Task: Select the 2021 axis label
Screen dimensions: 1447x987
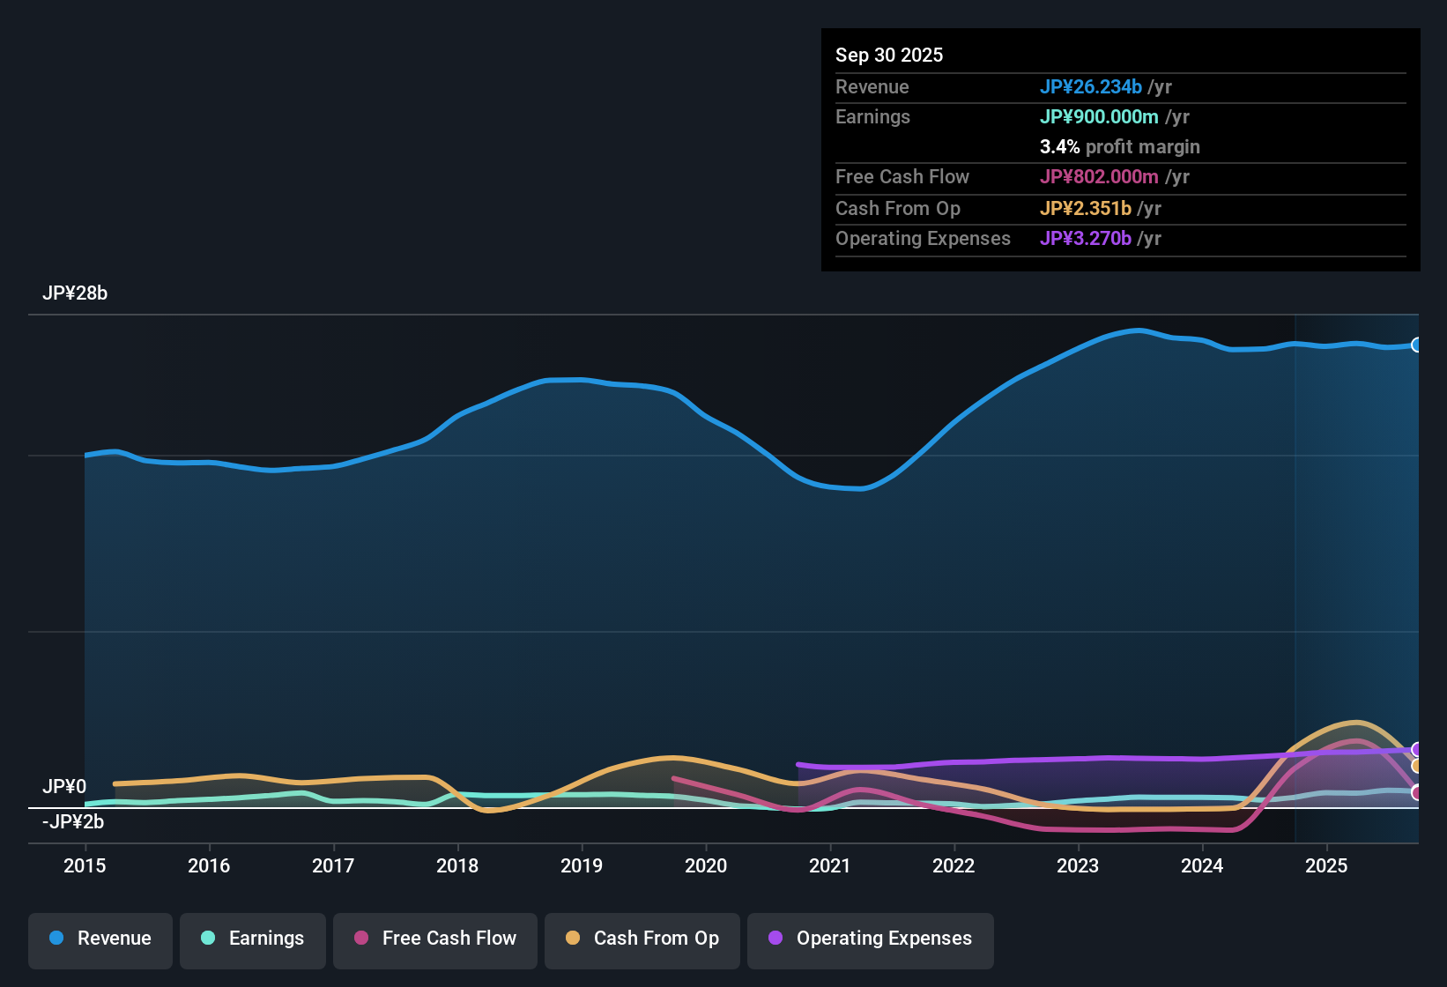Action: click(x=829, y=866)
